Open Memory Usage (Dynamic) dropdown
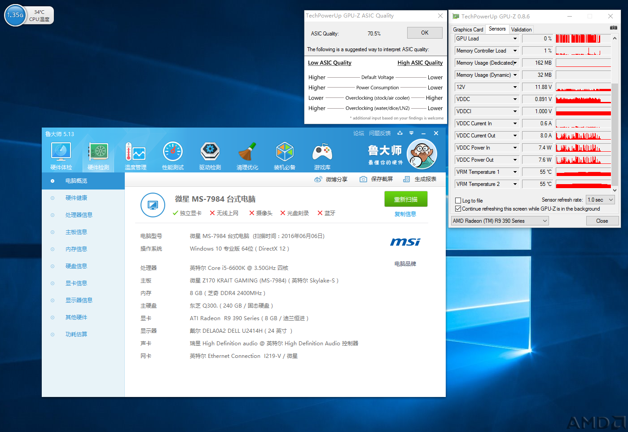Screen dimensions: 628x432 (515, 75)
